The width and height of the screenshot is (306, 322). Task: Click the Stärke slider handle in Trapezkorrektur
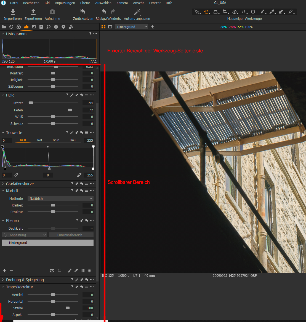(x=68, y=308)
